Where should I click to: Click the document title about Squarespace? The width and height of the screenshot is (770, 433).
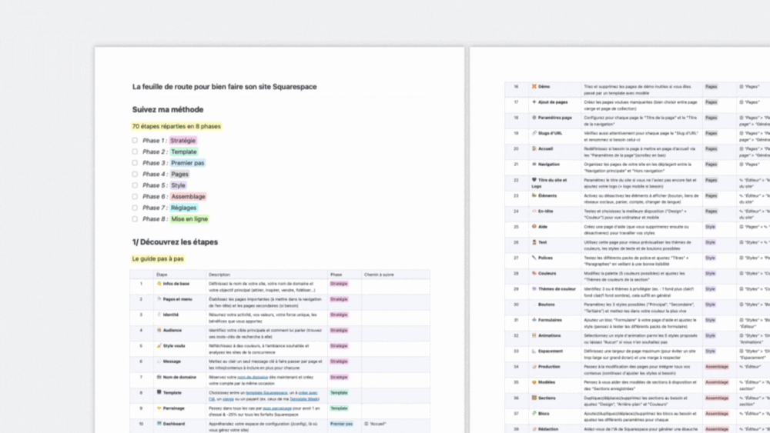pos(224,87)
